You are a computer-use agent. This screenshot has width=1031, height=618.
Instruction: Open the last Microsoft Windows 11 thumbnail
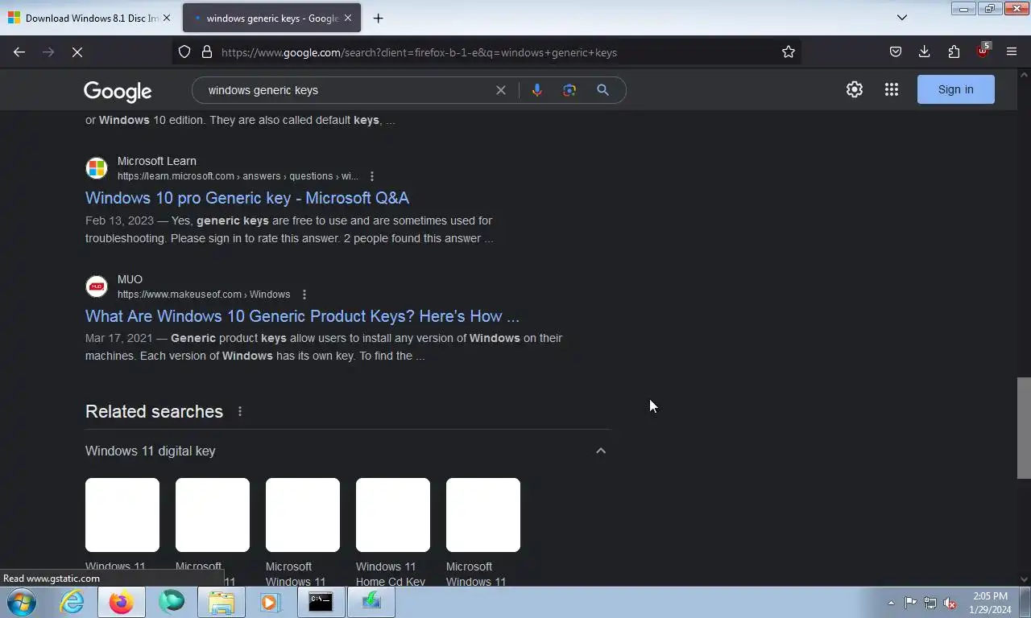coord(483,515)
